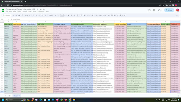The height and width of the screenshot is (102, 181).
Task: Open text rotation dropdown
Action: [104, 15]
